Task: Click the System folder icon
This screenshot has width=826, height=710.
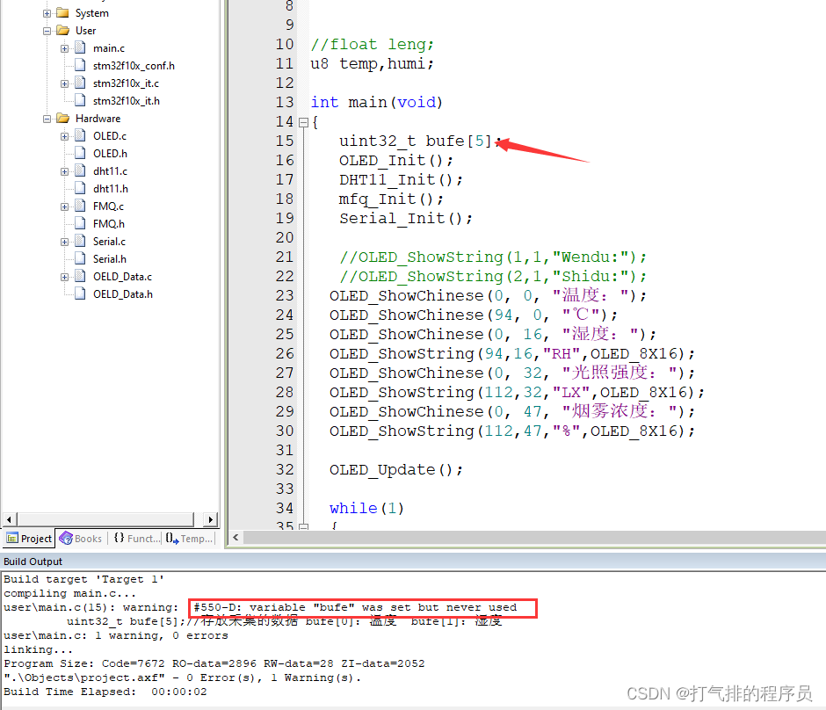Action: click(61, 12)
